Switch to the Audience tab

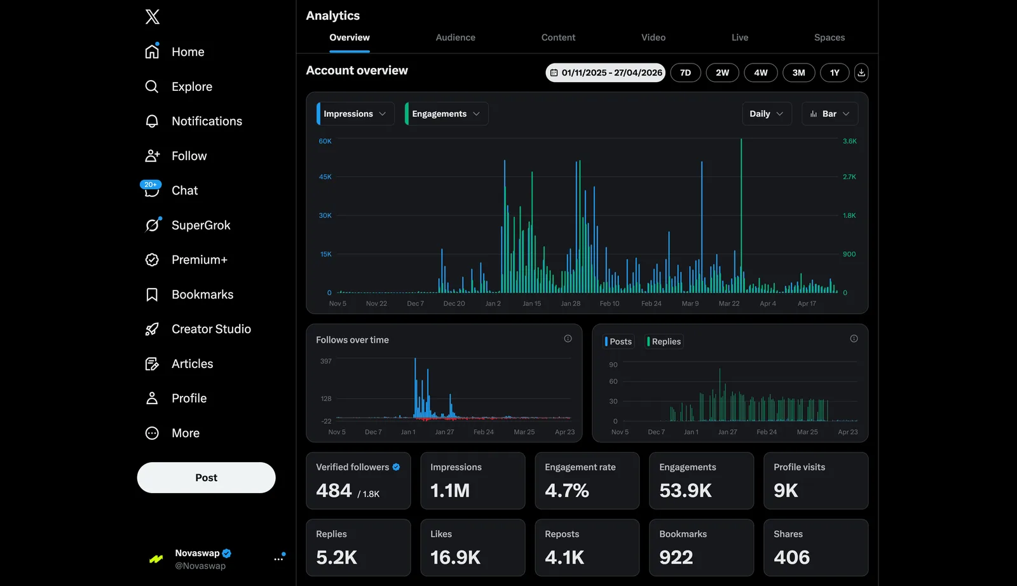pos(455,37)
